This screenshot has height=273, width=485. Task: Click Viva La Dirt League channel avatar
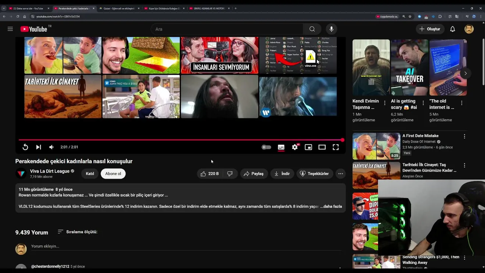point(21,174)
